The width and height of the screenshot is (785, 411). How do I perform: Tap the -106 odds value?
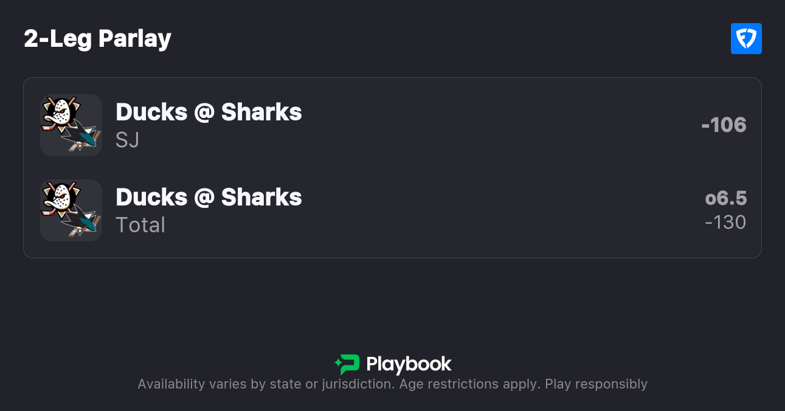pos(724,125)
